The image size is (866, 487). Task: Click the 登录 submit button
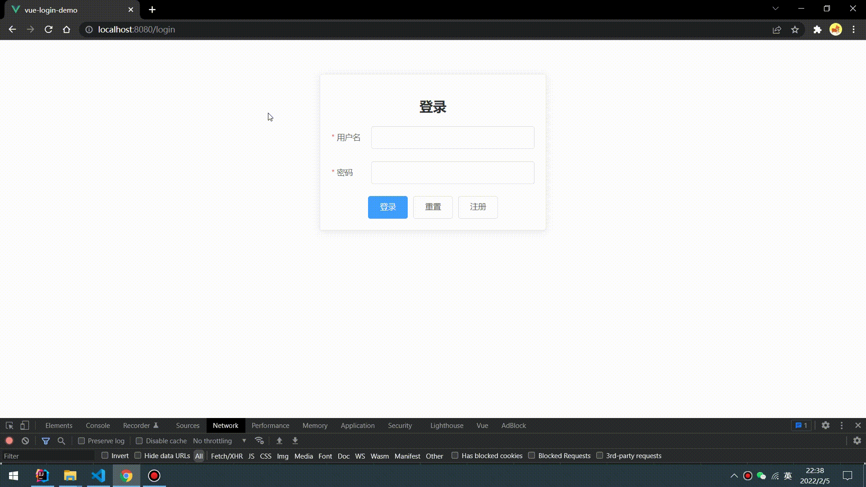[388, 207]
